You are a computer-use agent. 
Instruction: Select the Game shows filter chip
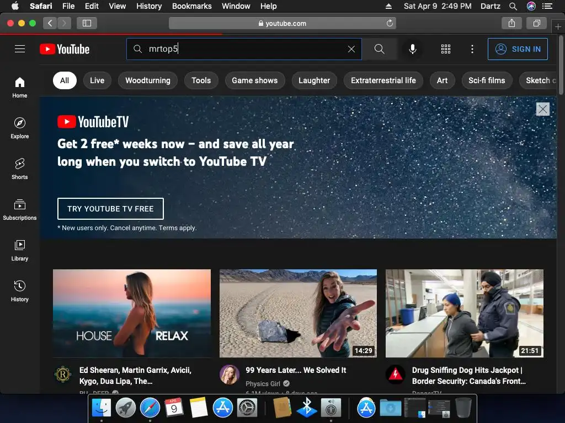point(255,80)
